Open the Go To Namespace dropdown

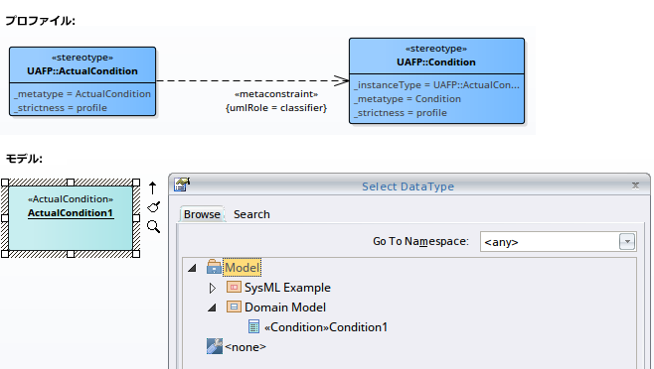[627, 242]
